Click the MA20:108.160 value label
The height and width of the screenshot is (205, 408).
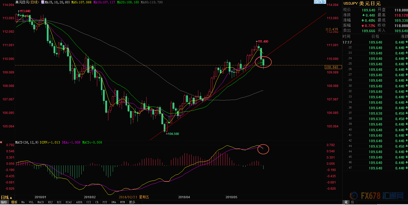[x=128, y=2]
